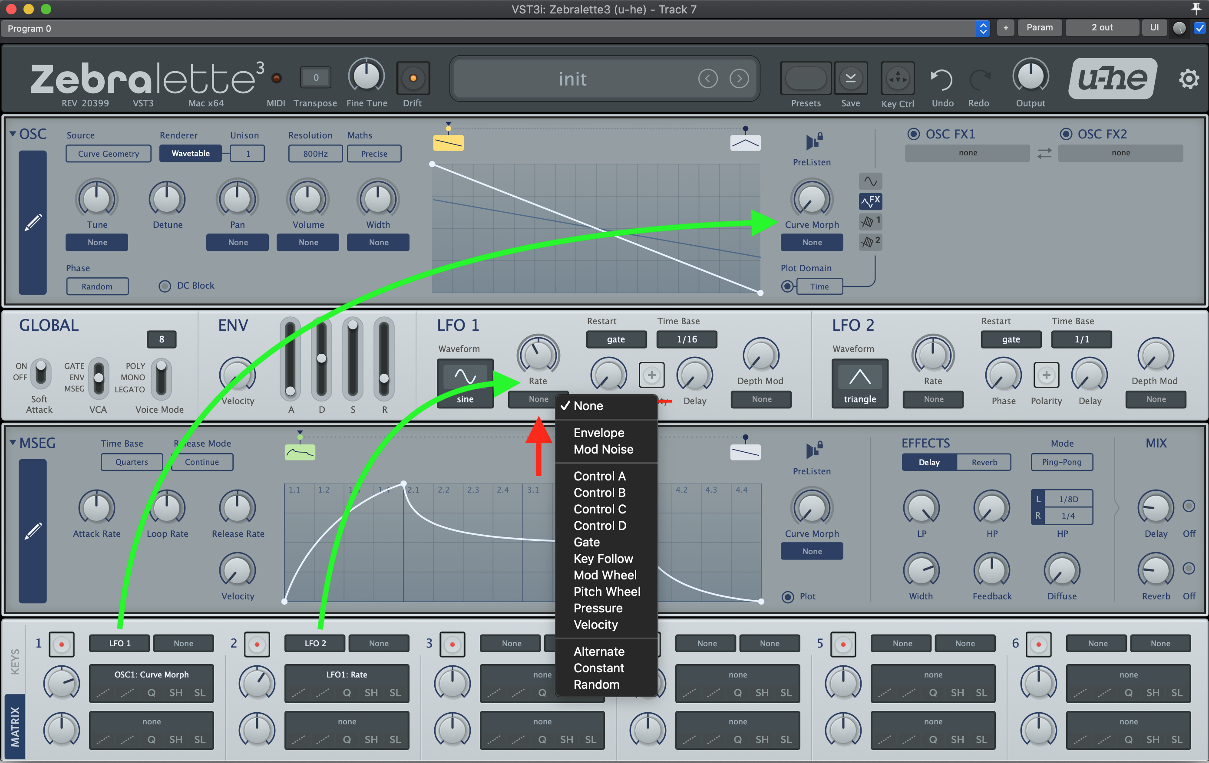
Task: Select the FX curve tab icon
Action: click(x=870, y=202)
